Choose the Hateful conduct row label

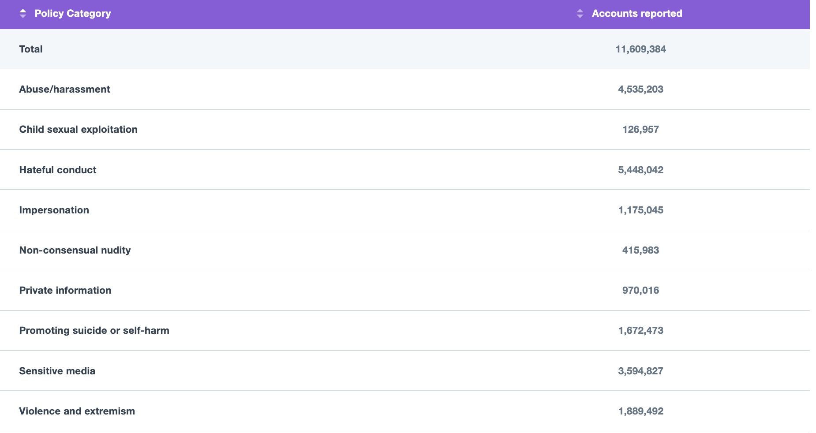pos(57,170)
